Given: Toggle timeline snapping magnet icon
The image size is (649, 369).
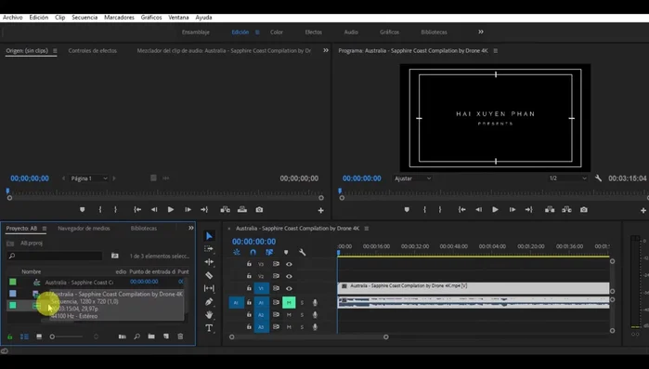Looking at the screenshot, I should coord(253,252).
